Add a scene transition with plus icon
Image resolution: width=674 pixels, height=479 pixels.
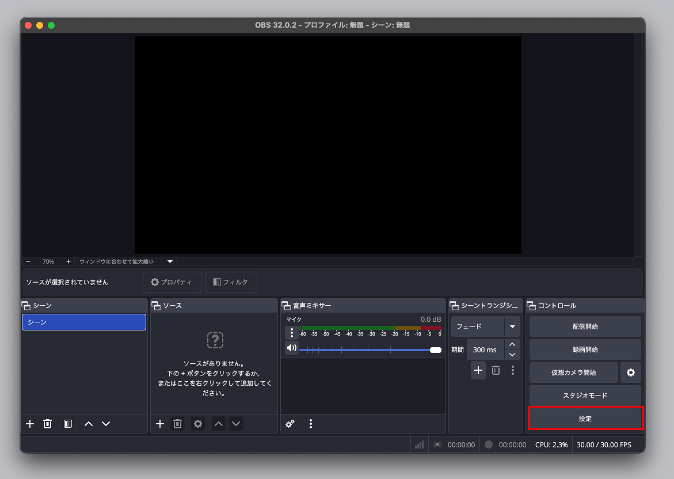478,370
